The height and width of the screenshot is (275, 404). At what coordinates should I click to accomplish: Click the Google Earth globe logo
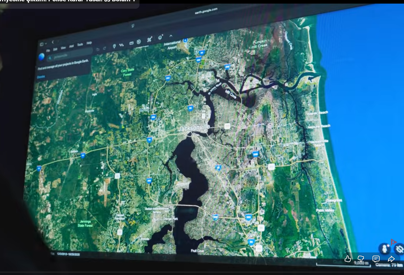(x=41, y=57)
